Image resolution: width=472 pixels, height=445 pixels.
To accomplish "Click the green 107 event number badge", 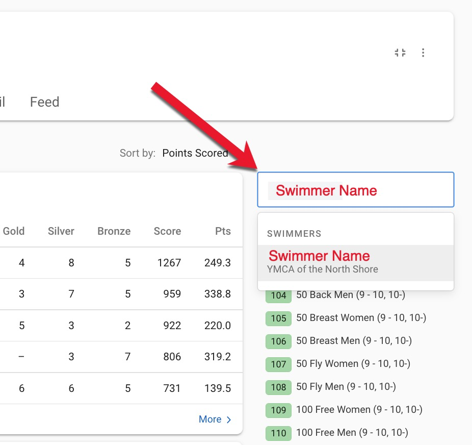I will click(278, 364).
